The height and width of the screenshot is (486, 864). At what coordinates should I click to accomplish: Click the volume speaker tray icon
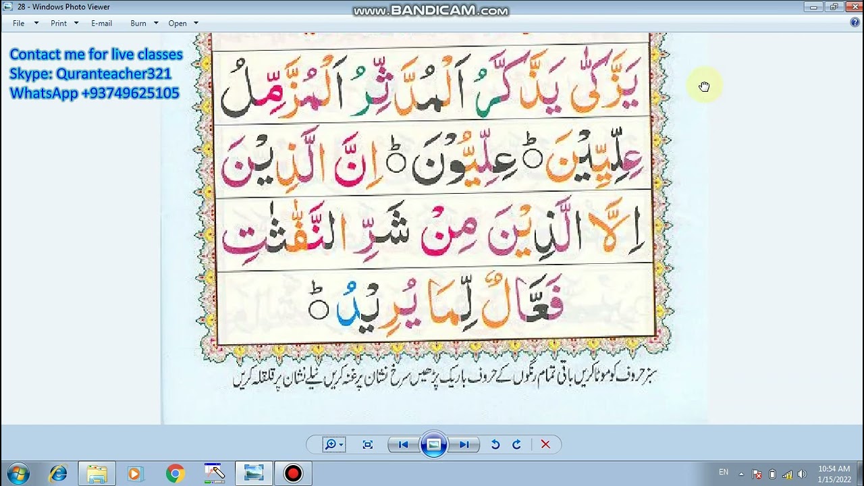coord(802,474)
